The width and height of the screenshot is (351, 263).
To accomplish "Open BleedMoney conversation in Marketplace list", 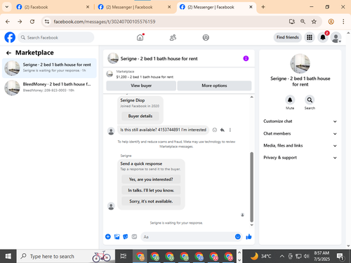I will [x=49, y=88].
